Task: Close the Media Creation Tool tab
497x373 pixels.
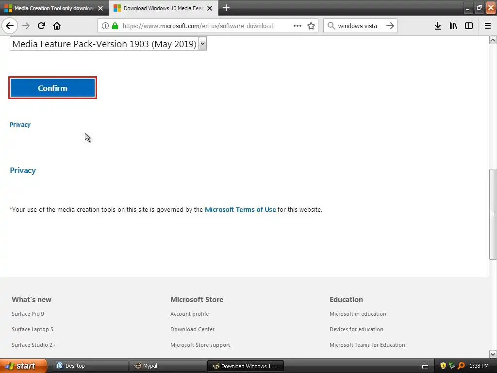Action: (x=100, y=8)
